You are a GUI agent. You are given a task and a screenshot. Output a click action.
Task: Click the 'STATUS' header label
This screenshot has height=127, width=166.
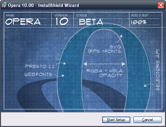(x=81, y=15)
